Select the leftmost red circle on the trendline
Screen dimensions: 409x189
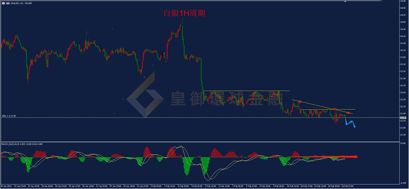click(300, 101)
